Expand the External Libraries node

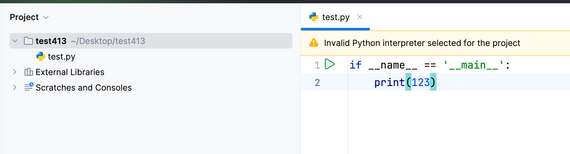[15, 72]
